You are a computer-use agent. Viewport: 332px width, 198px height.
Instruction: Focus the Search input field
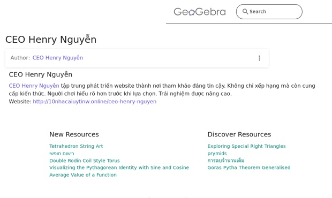coord(269,12)
